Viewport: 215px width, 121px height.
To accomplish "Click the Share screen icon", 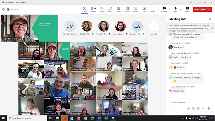I will [187, 9].
